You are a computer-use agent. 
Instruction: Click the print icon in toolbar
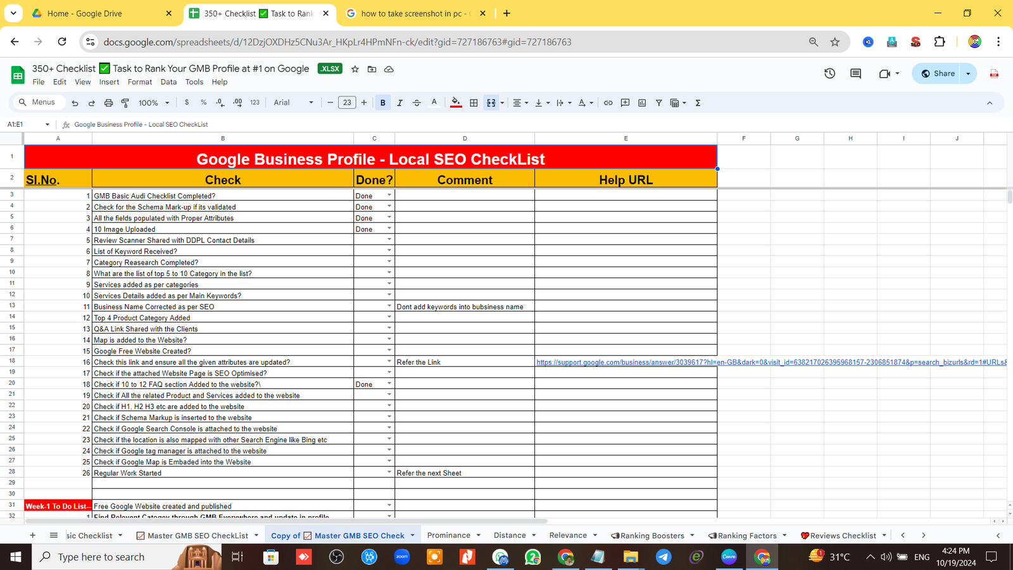click(x=108, y=103)
